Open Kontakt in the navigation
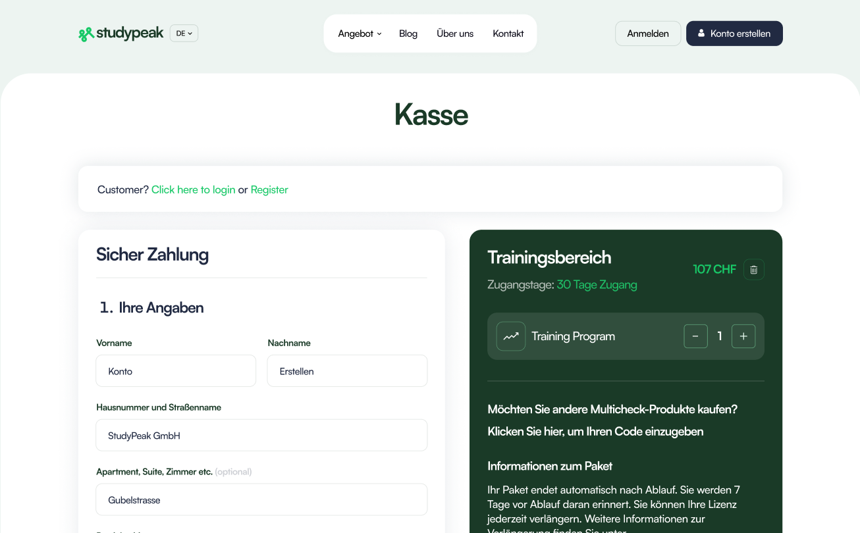The width and height of the screenshot is (860, 533). (508, 34)
